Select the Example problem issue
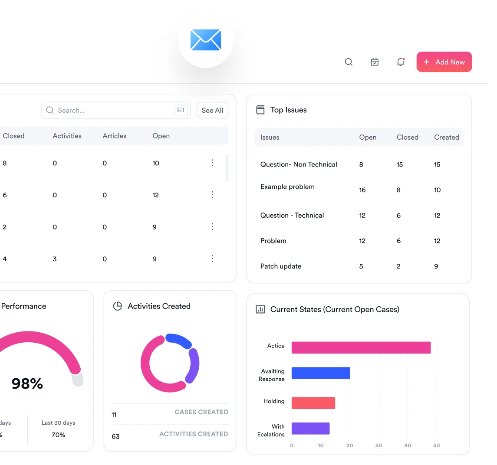497x465 pixels. pyautogui.click(x=287, y=187)
